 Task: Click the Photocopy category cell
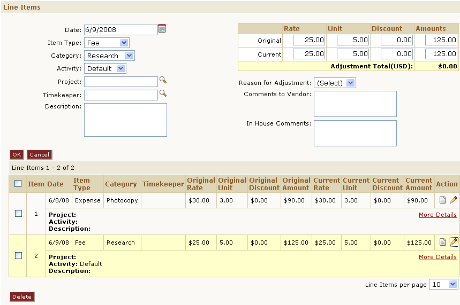[x=122, y=200]
